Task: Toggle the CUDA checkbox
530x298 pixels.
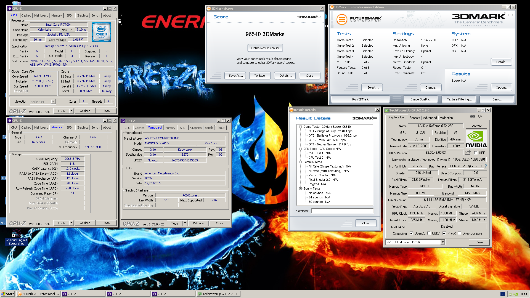Action: [x=429, y=233]
